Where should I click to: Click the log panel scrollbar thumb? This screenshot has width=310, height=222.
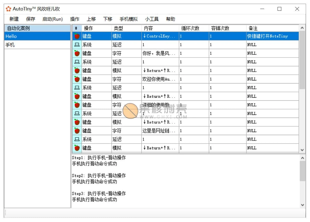303,171
